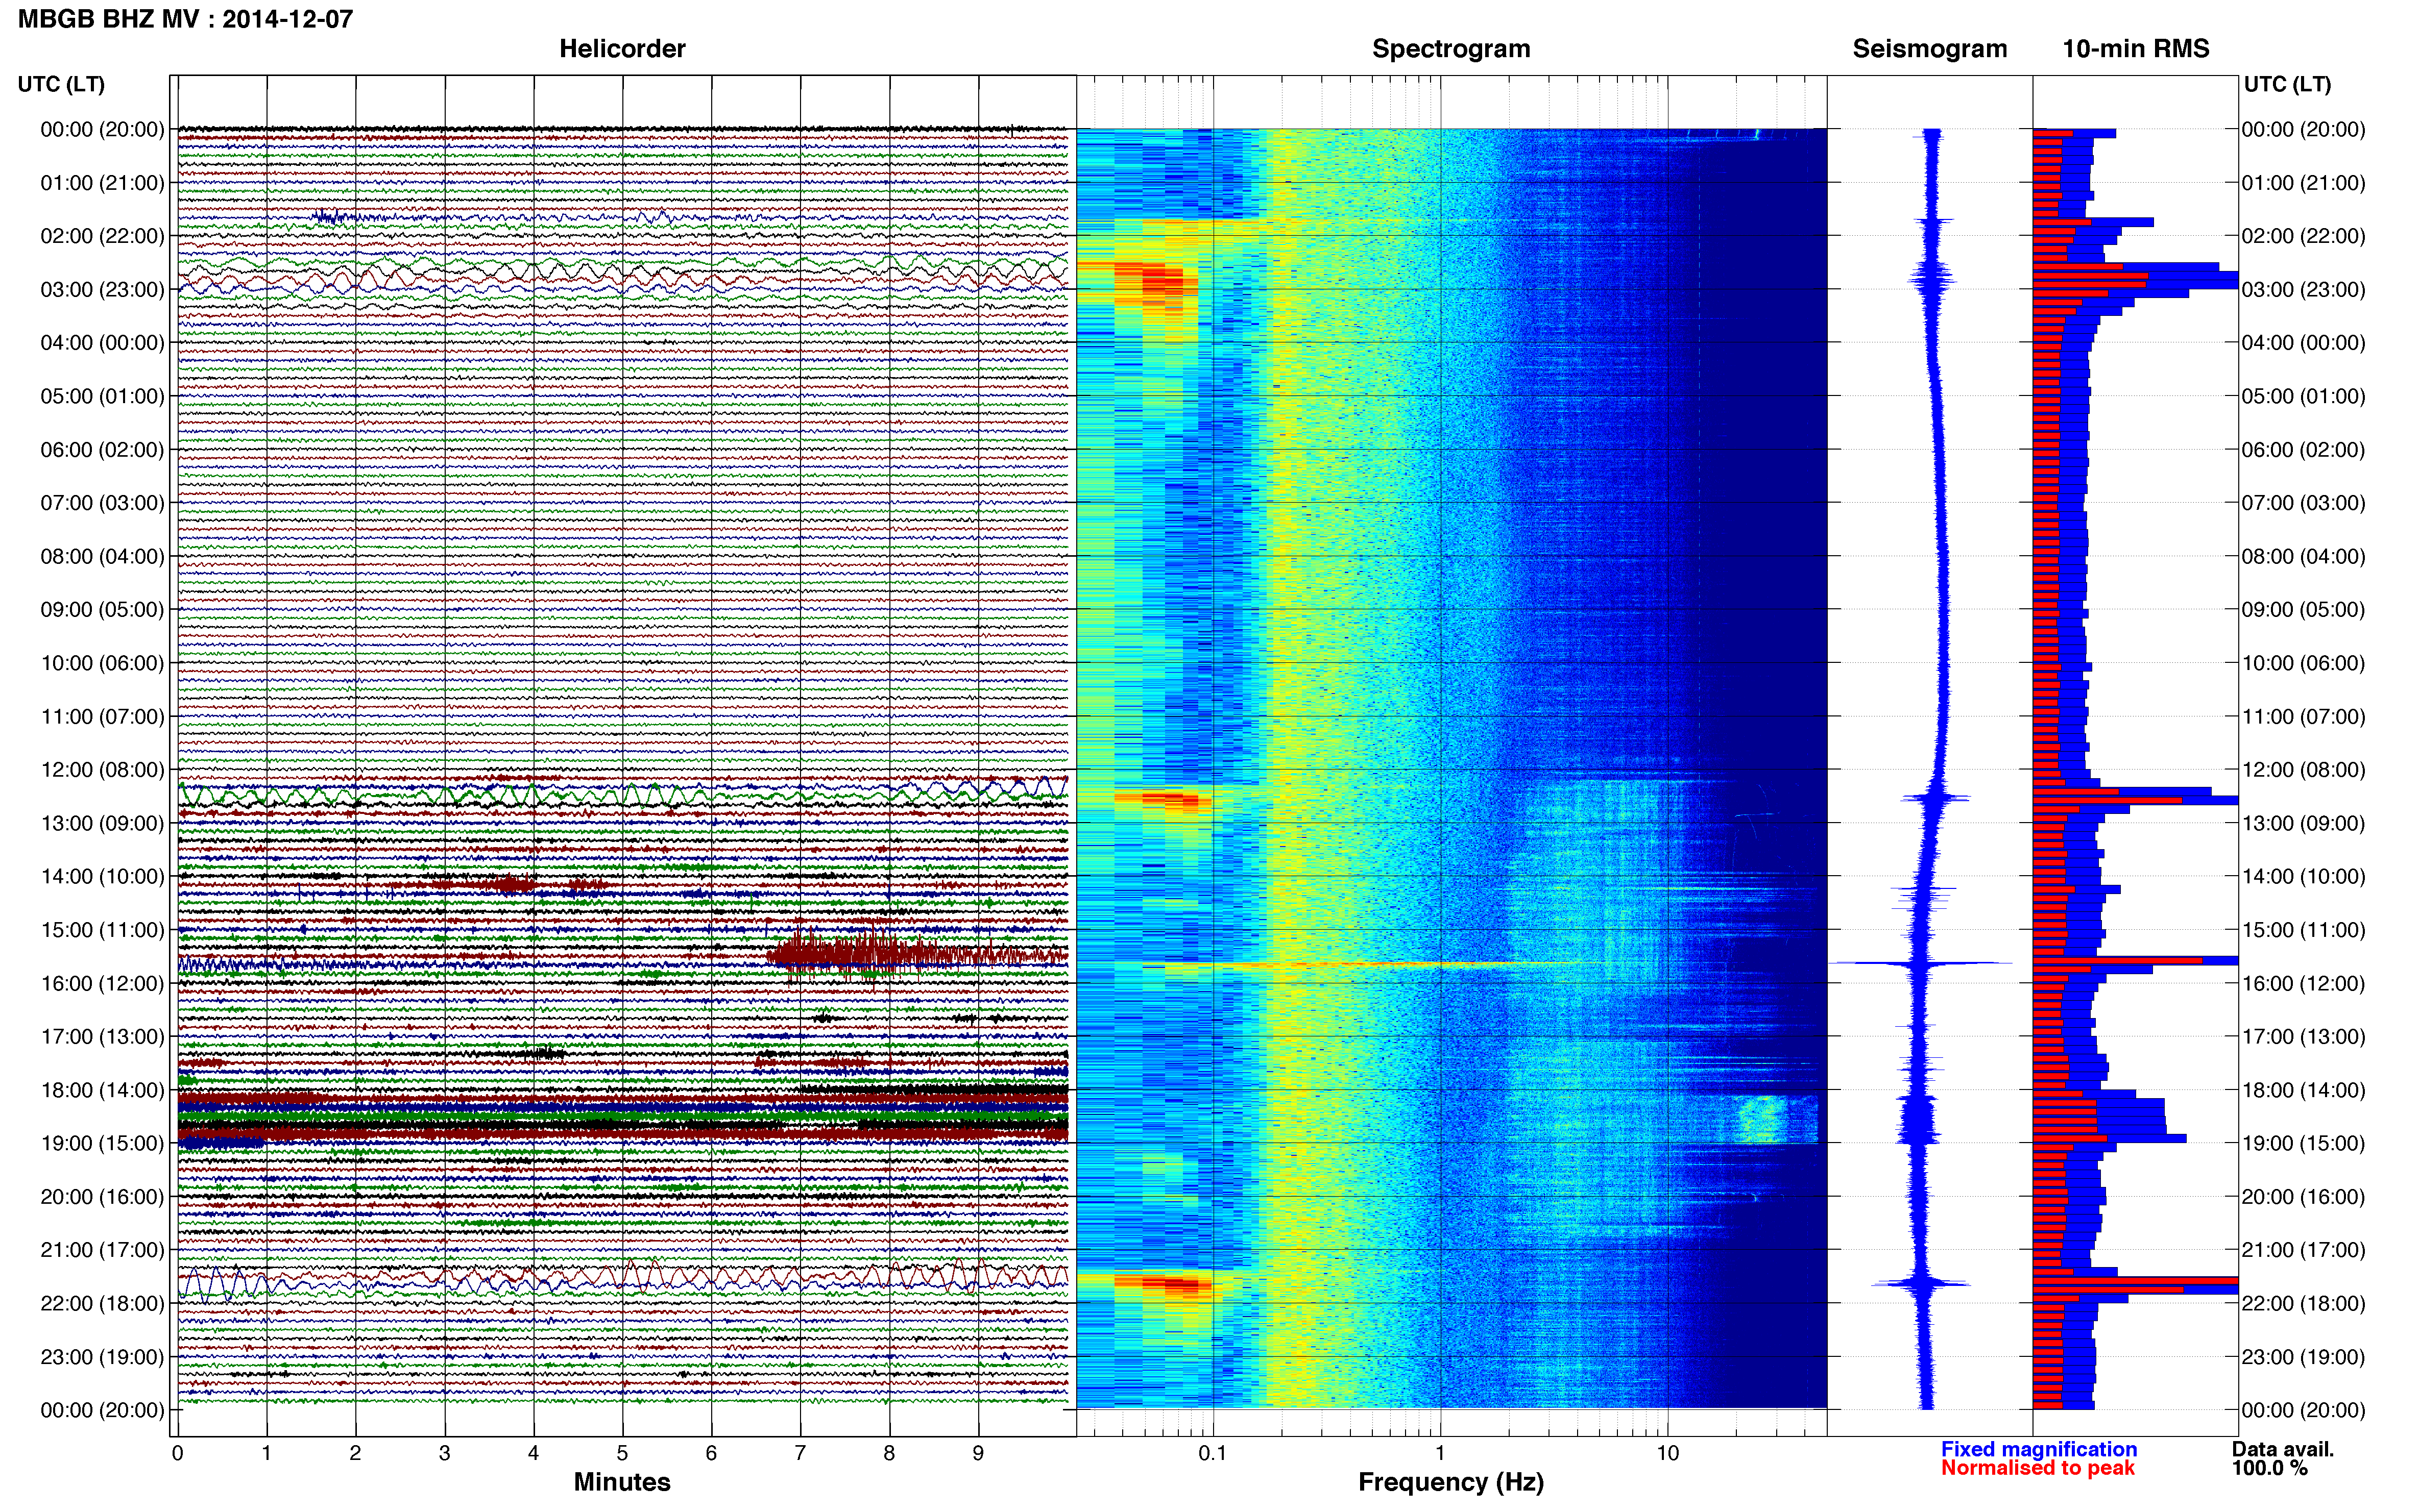Click the long-period waves near 21:40 helicorder
This screenshot has height=1512, width=2420.
tap(622, 1279)
